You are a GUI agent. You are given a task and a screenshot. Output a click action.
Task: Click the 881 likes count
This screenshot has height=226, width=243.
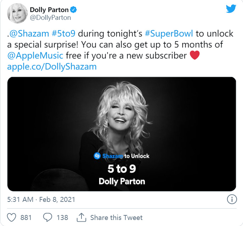26,217
